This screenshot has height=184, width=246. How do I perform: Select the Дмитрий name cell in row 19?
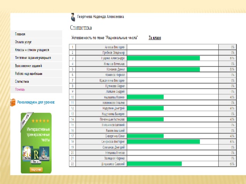click(x=101, y=147)
